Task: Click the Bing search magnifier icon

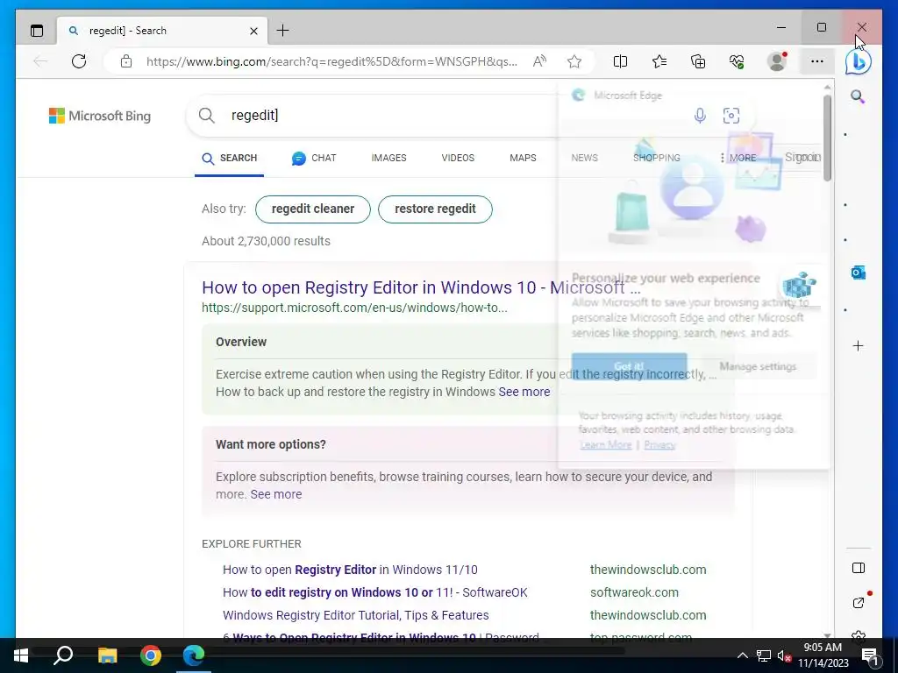Action: (207, 115)
